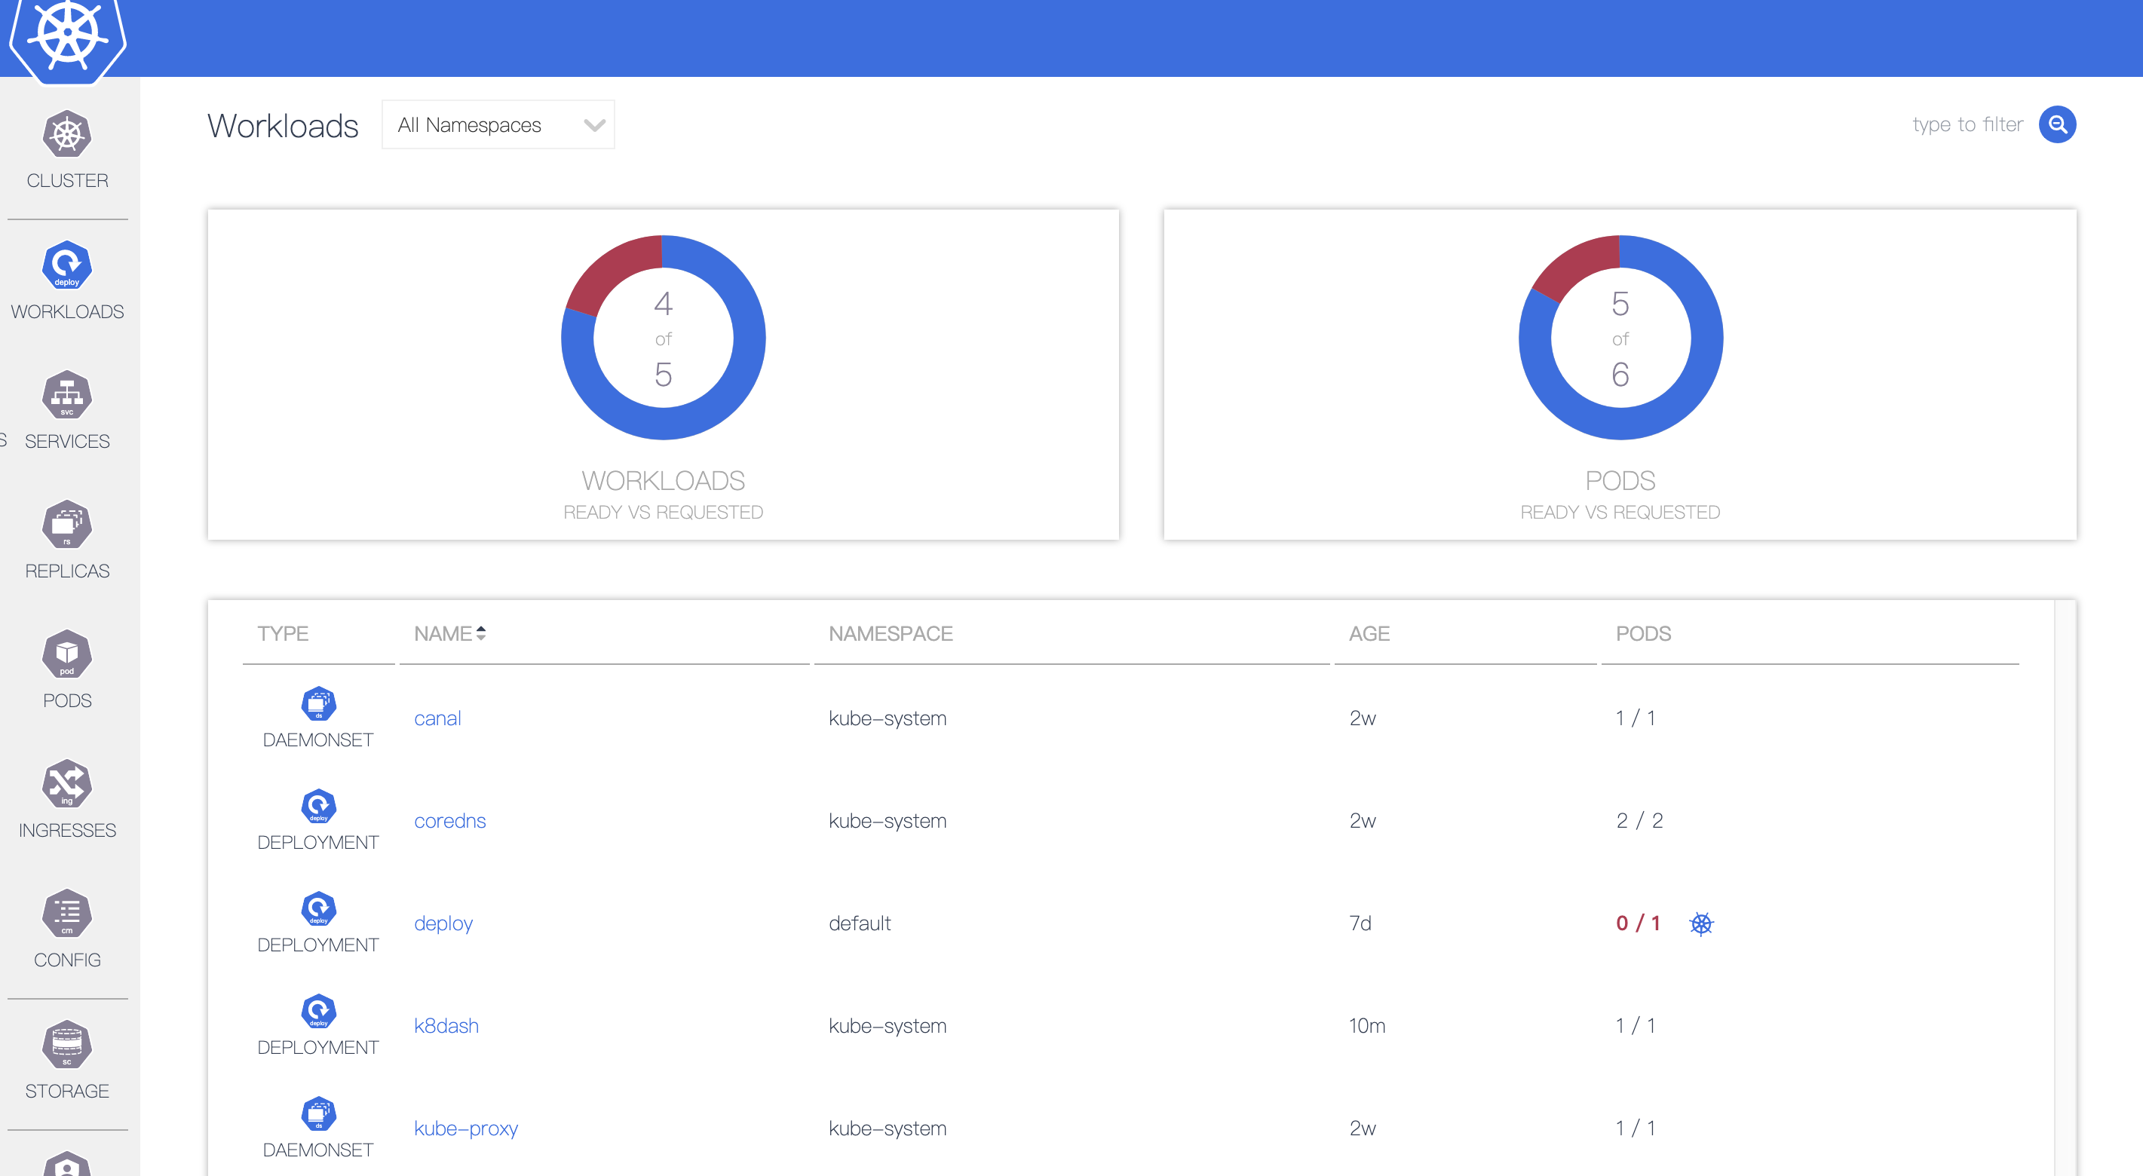The width and height of the screenshot is (2143, 1176).
Task: Click the blue search filter button
Action: [2056, 124]
